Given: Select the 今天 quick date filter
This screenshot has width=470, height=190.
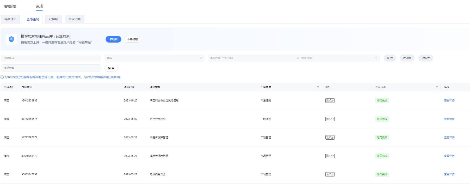Looking at the screenshot, I should point(390,58).
